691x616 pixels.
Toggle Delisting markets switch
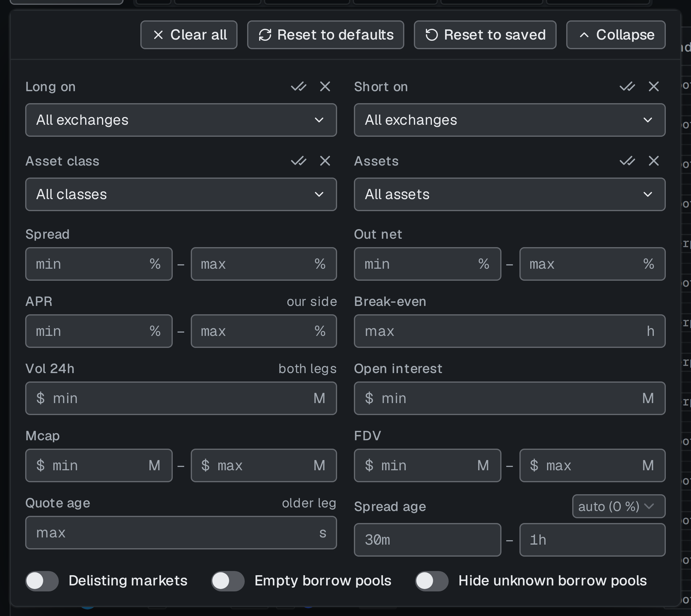pos(42,581)
